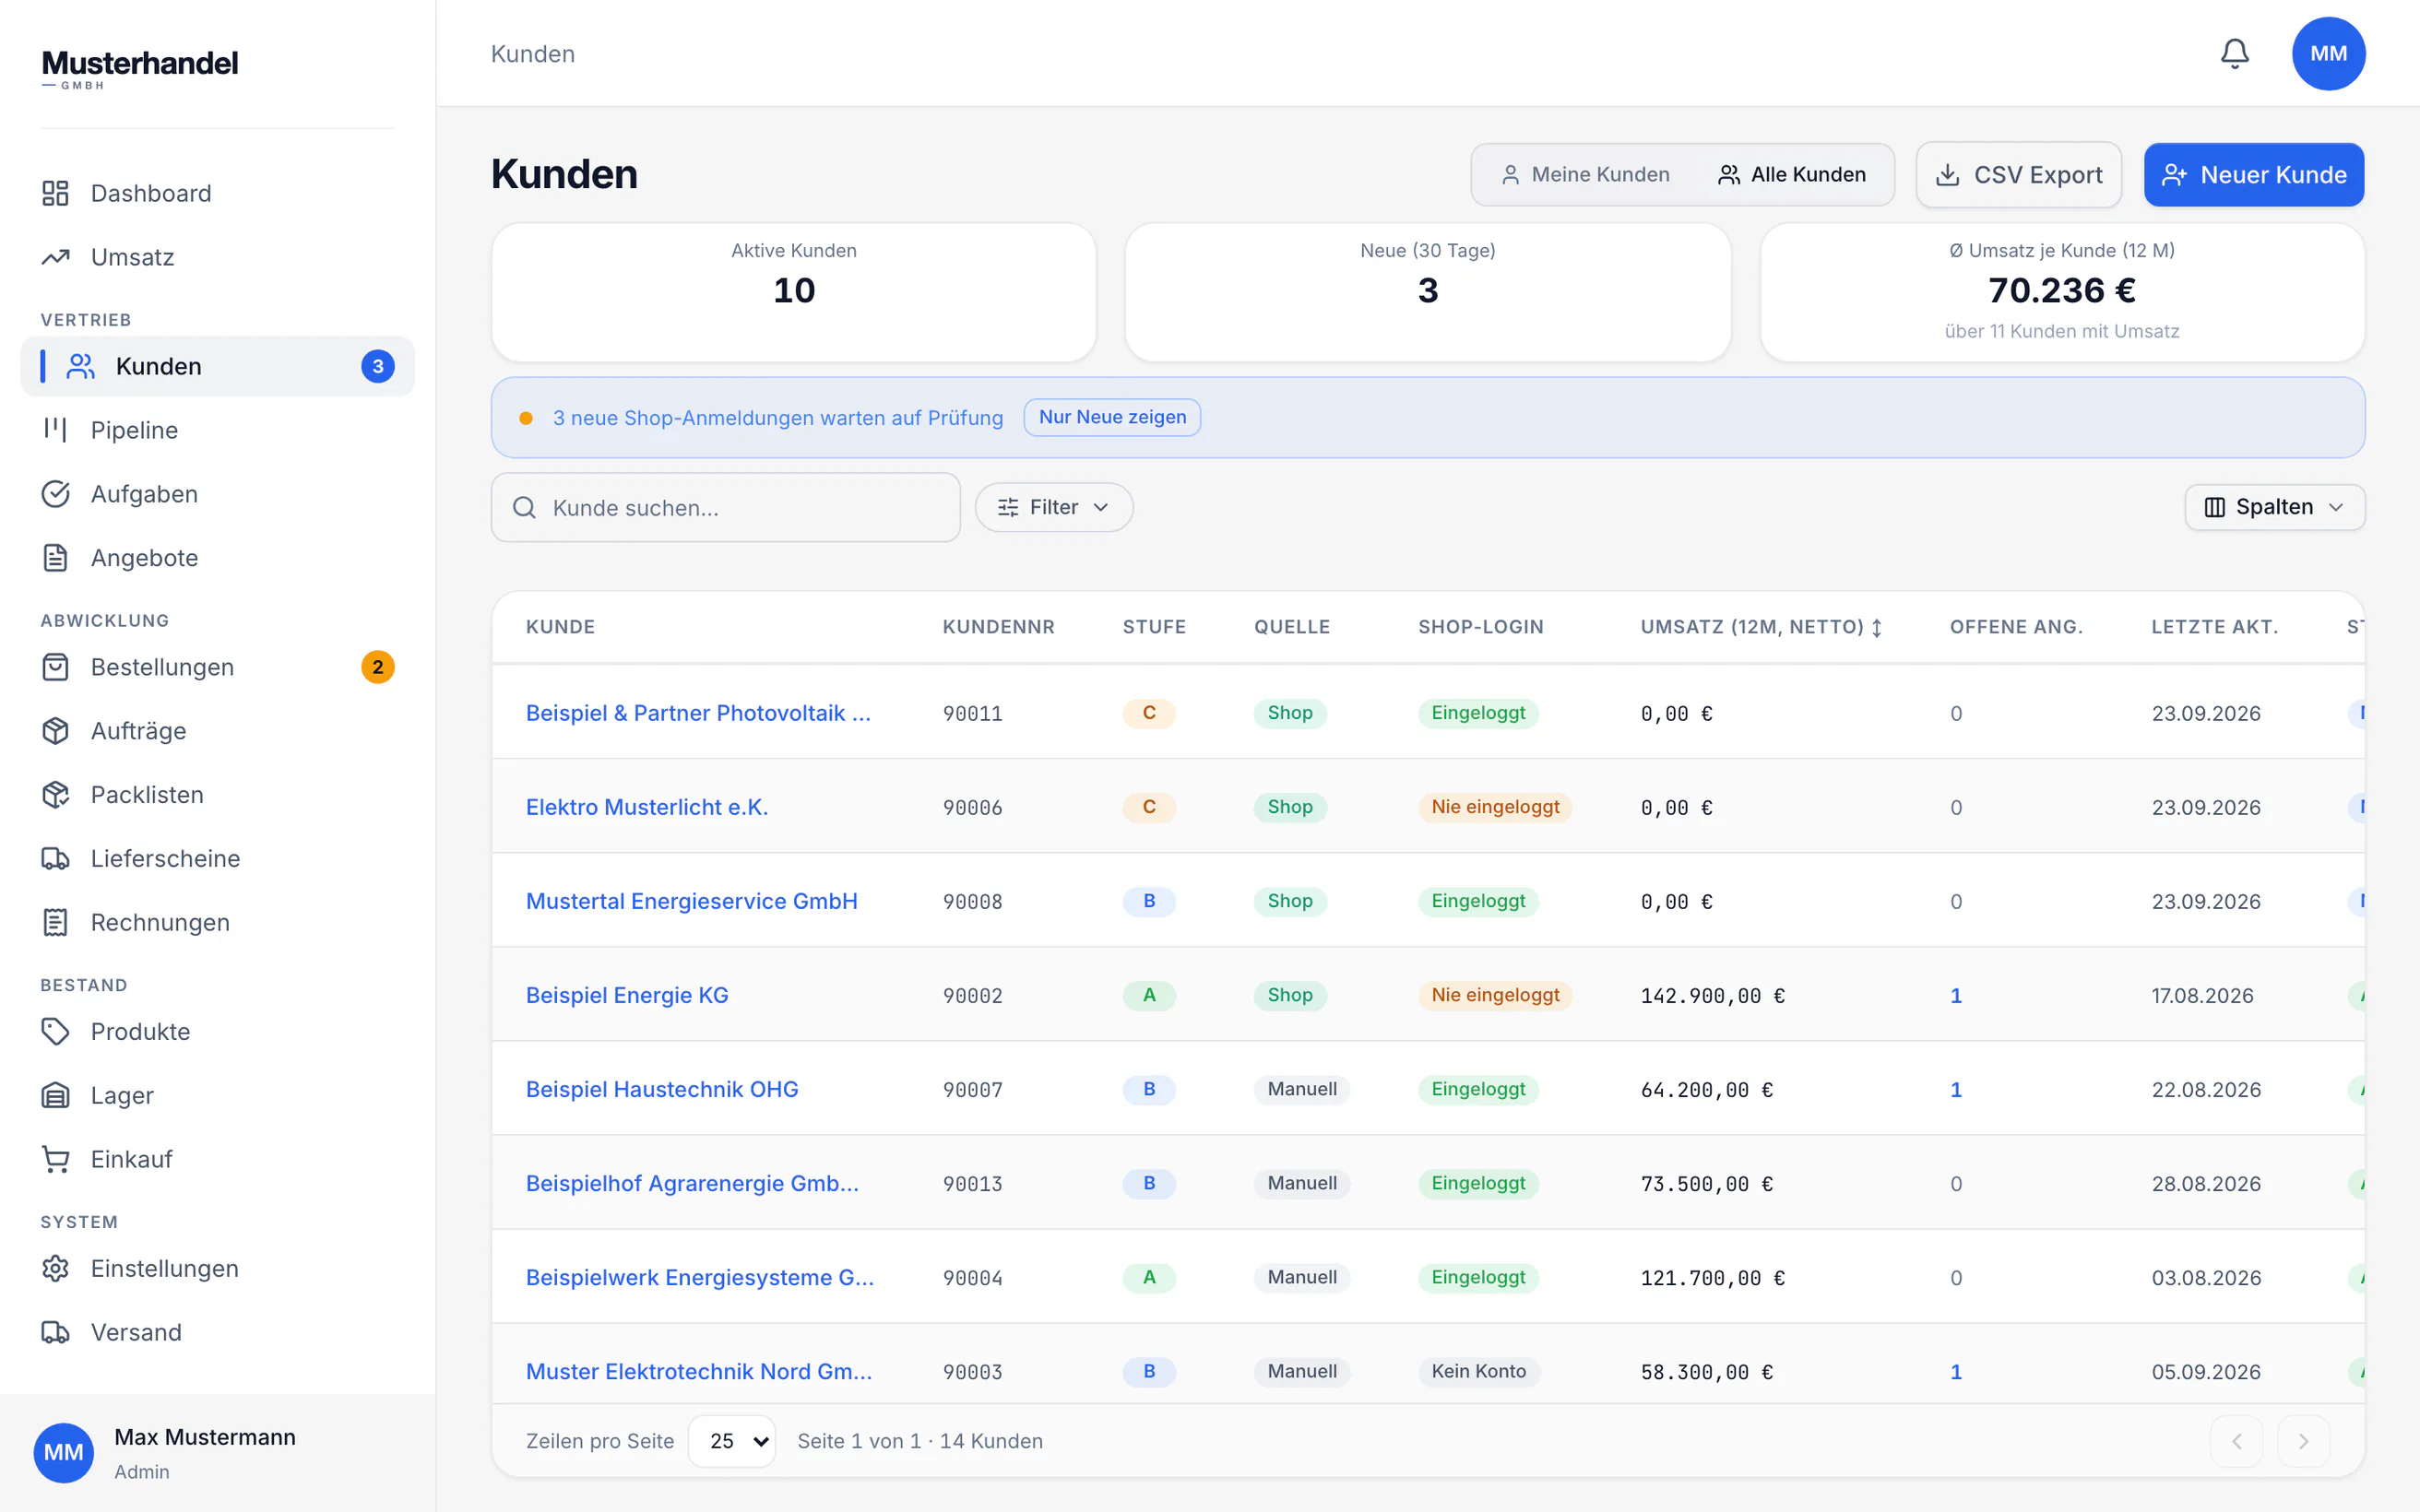The height and width of the screenshot is (1512, 2420).
Task: Focus the Kunde suchen search field
Action: coord(726,508)
